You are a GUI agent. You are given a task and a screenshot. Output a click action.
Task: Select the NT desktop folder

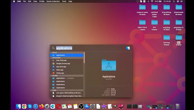click(179, 40)
